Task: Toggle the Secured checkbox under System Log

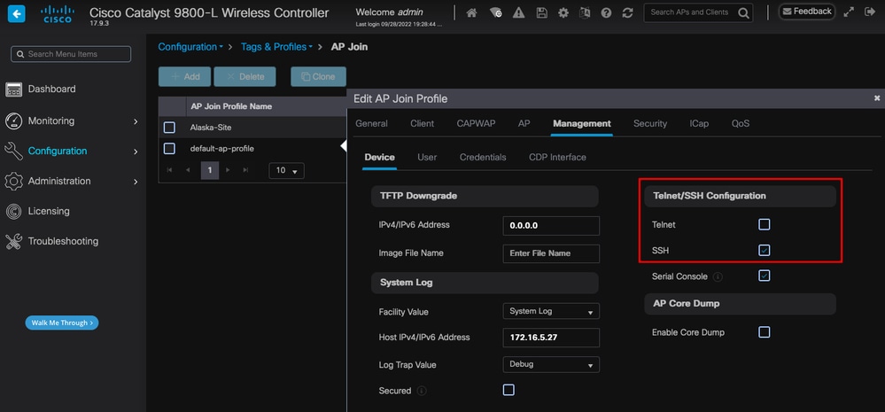Action: coord(508,390)
